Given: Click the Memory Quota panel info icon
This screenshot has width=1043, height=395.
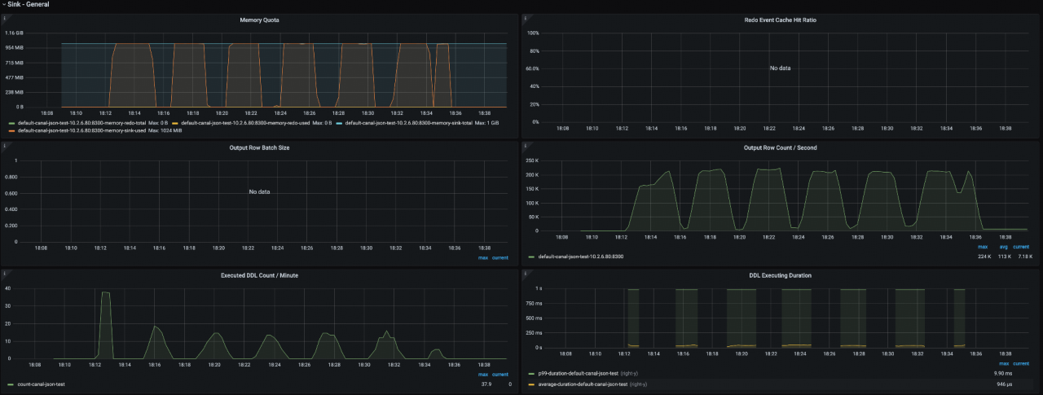Looking at the screenshot, I should click(x=5, y=18).
